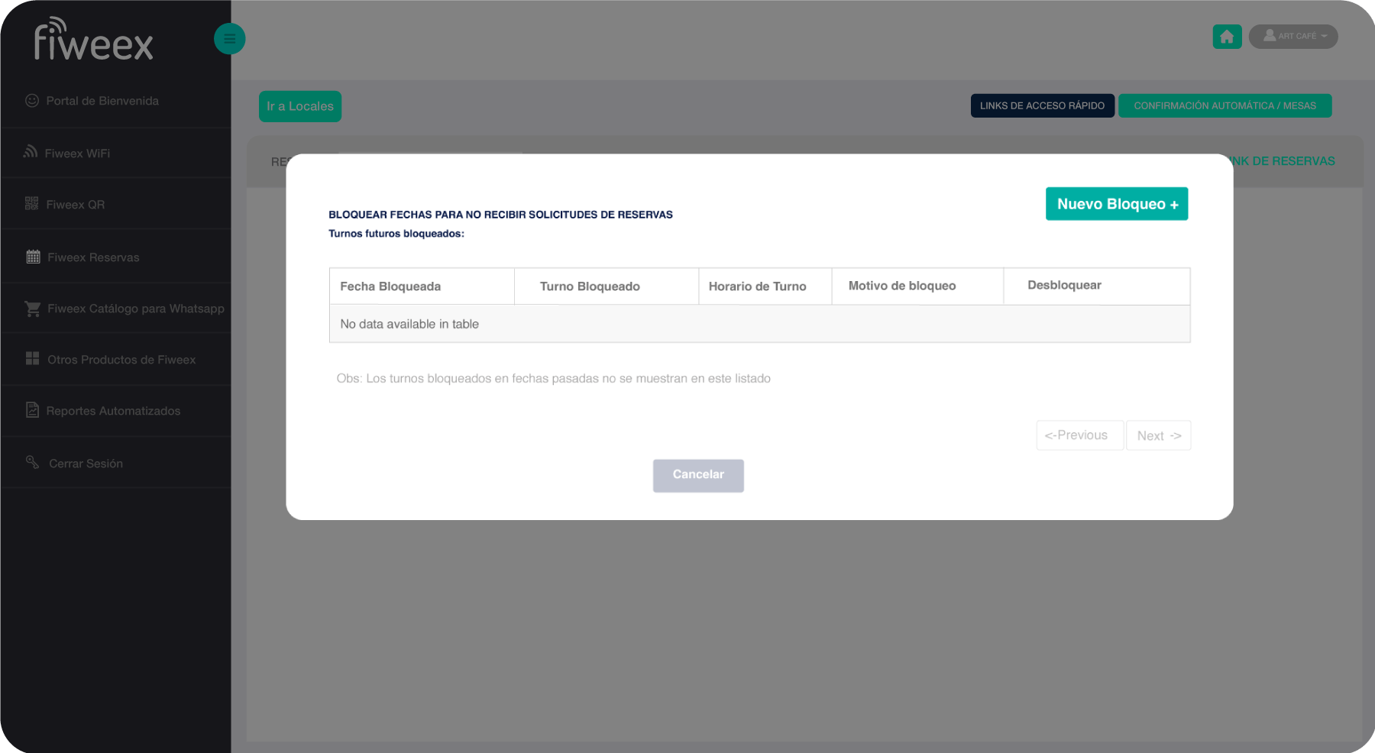Click the Portal de Bienvenida smiley icon
This screenshot has width=1375, height=753.
pos(32,101)
